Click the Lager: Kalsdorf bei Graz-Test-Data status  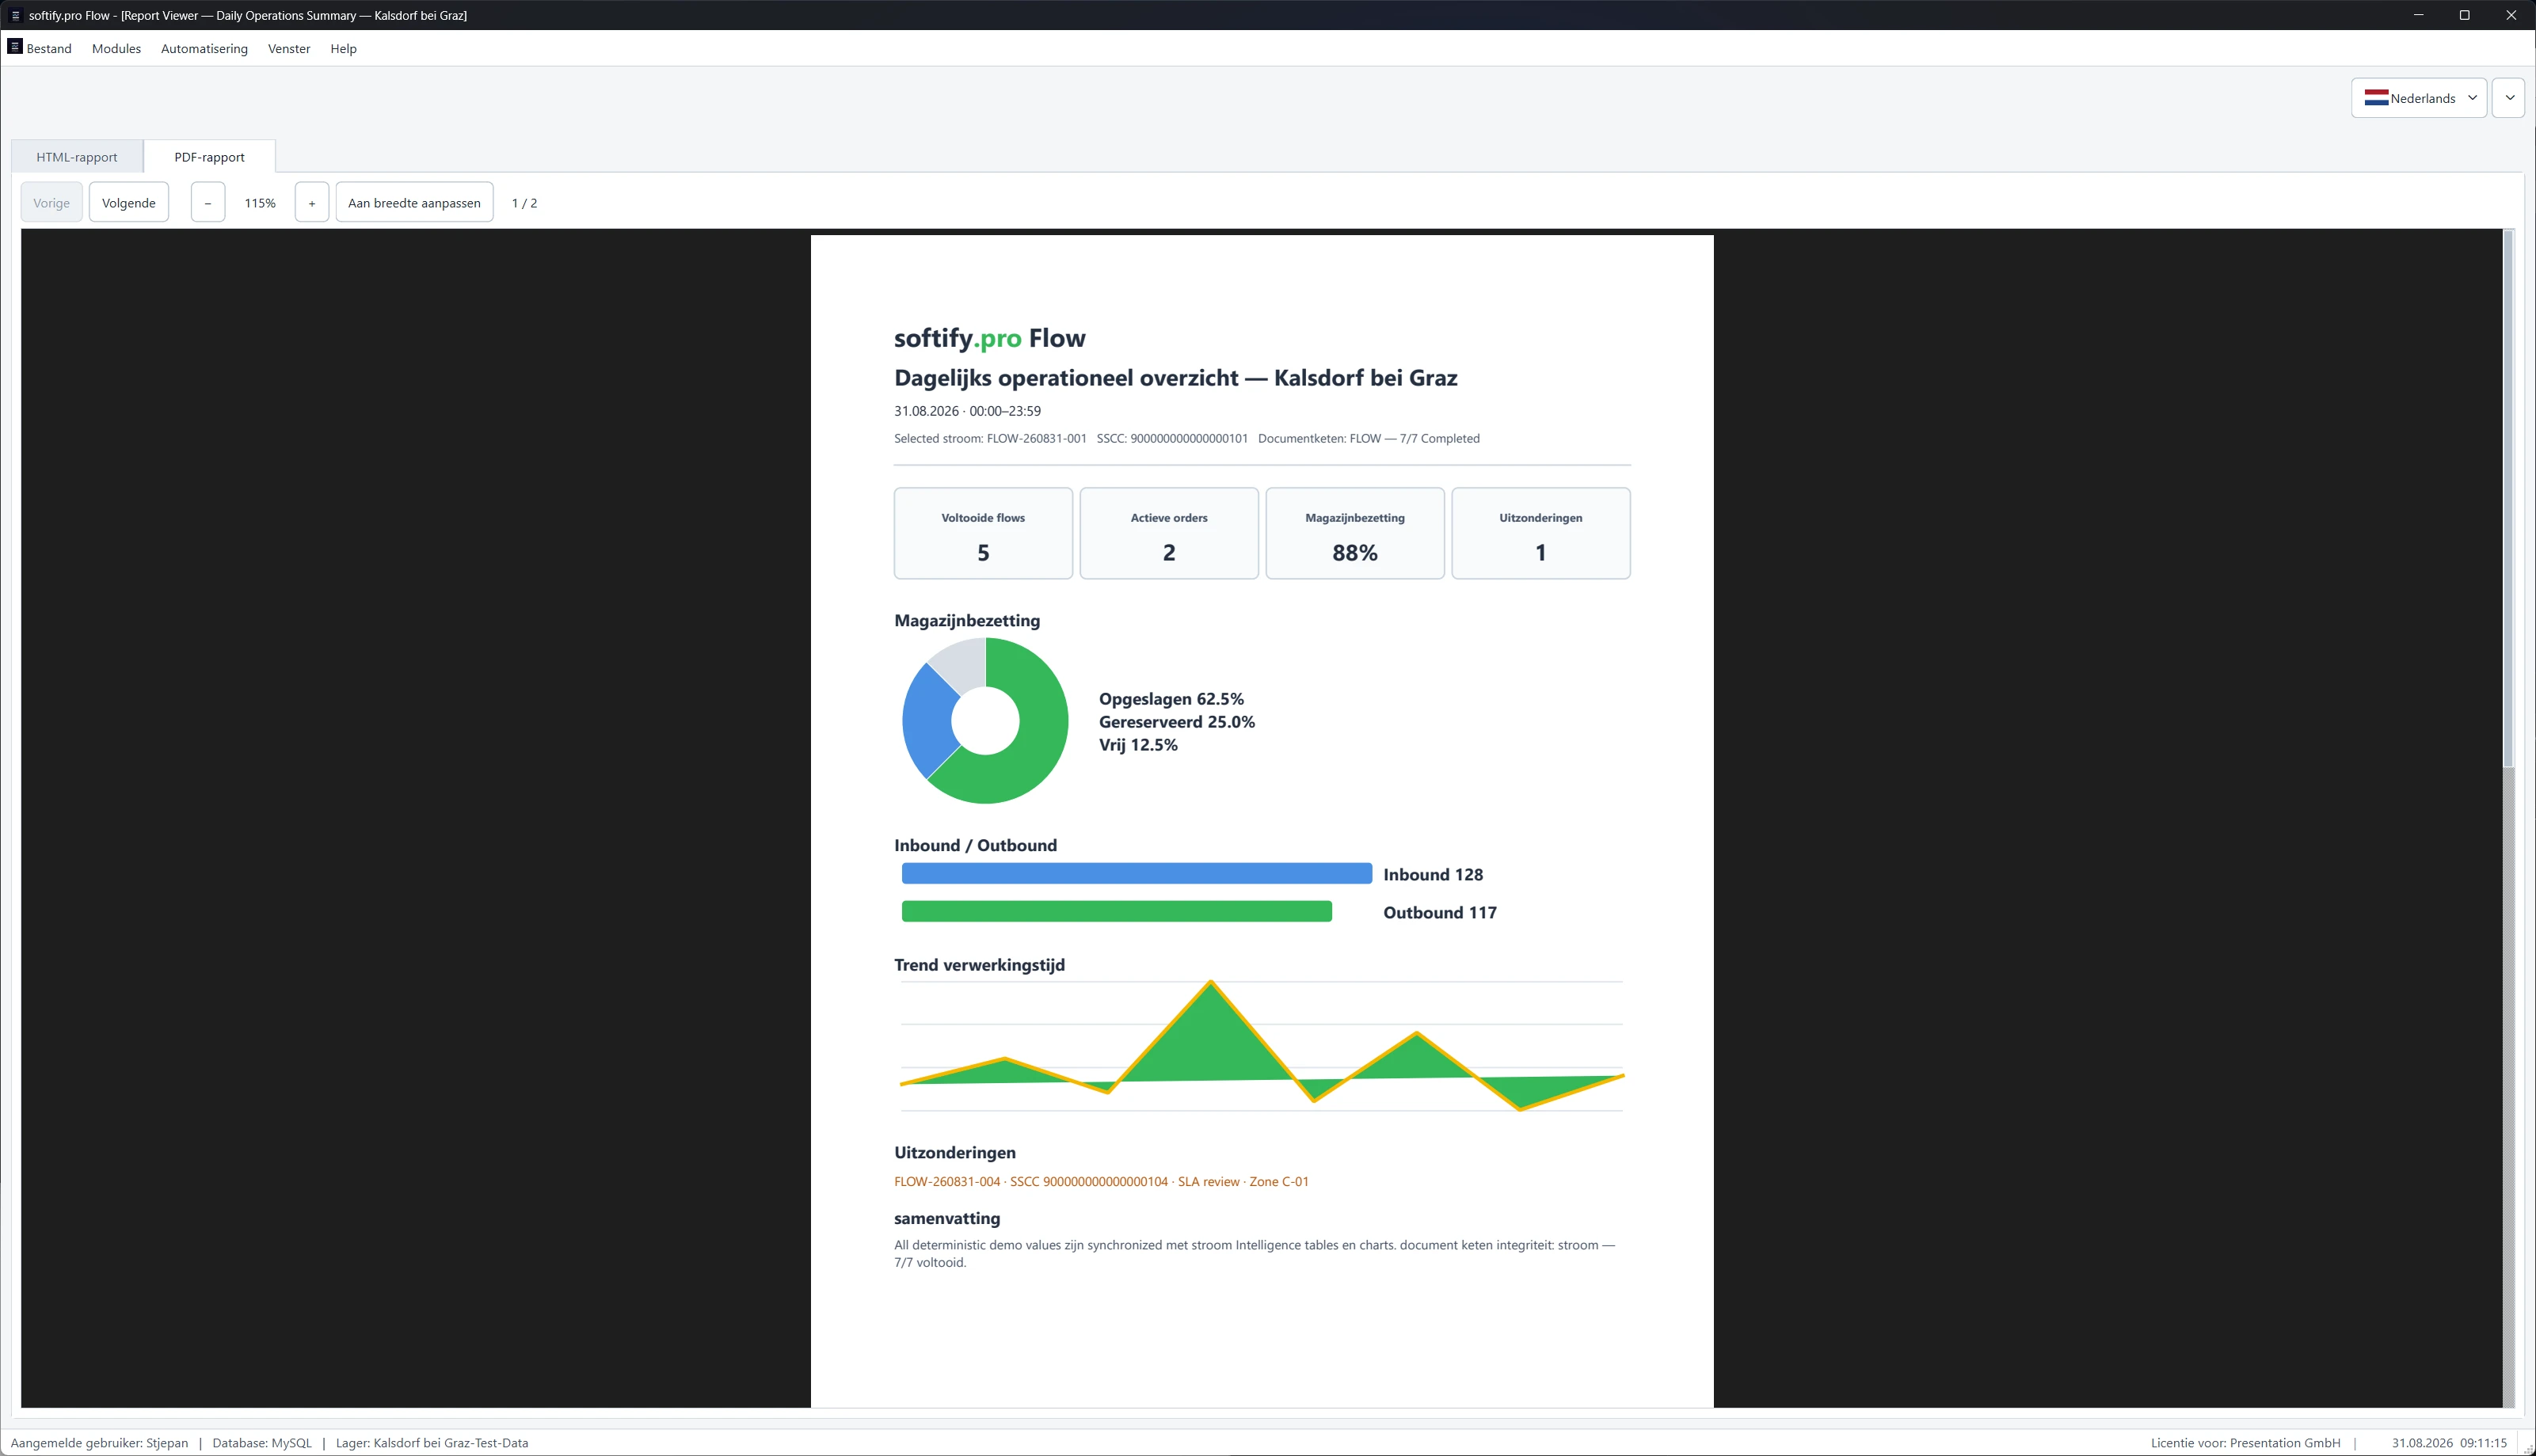coord(432,1443)
